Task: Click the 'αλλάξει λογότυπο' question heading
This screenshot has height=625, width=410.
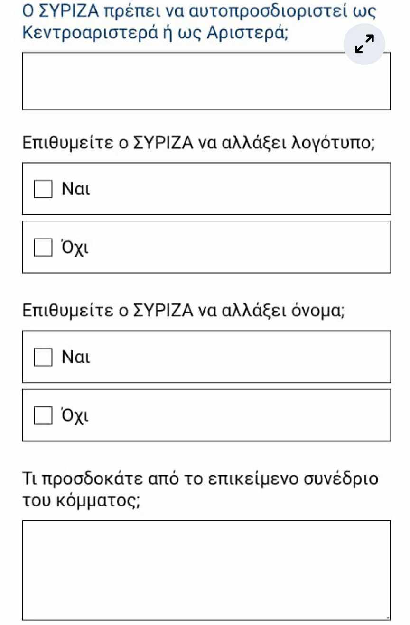Action: 199,142
